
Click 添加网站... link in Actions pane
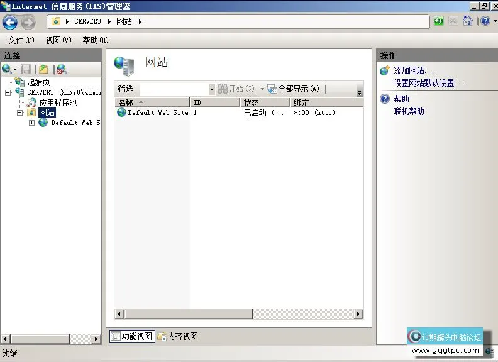tap(414, 70)
